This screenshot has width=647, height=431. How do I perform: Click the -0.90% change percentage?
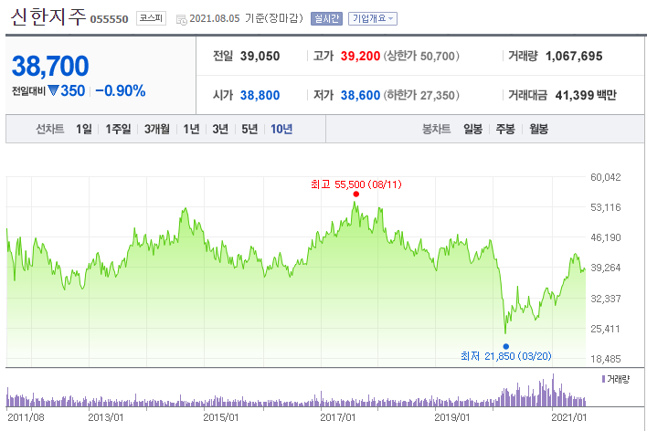[x=121, y=90]
